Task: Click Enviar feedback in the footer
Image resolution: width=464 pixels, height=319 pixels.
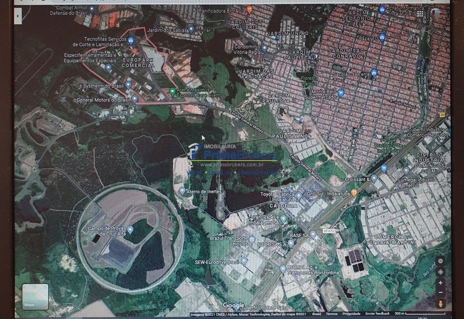Action: click(x=377, y=314)
